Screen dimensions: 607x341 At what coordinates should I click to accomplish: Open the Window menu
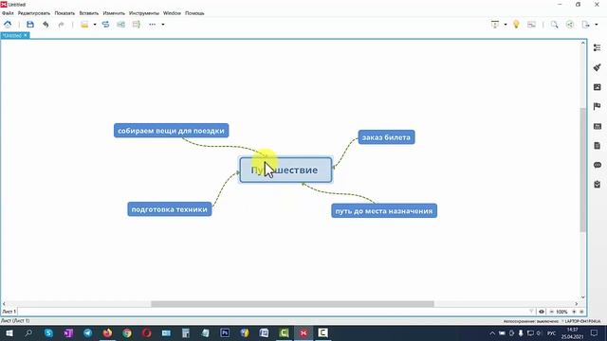(x=172, y=13)
